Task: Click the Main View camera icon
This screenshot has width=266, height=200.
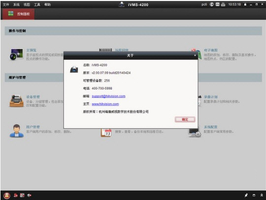Action: 16,54
